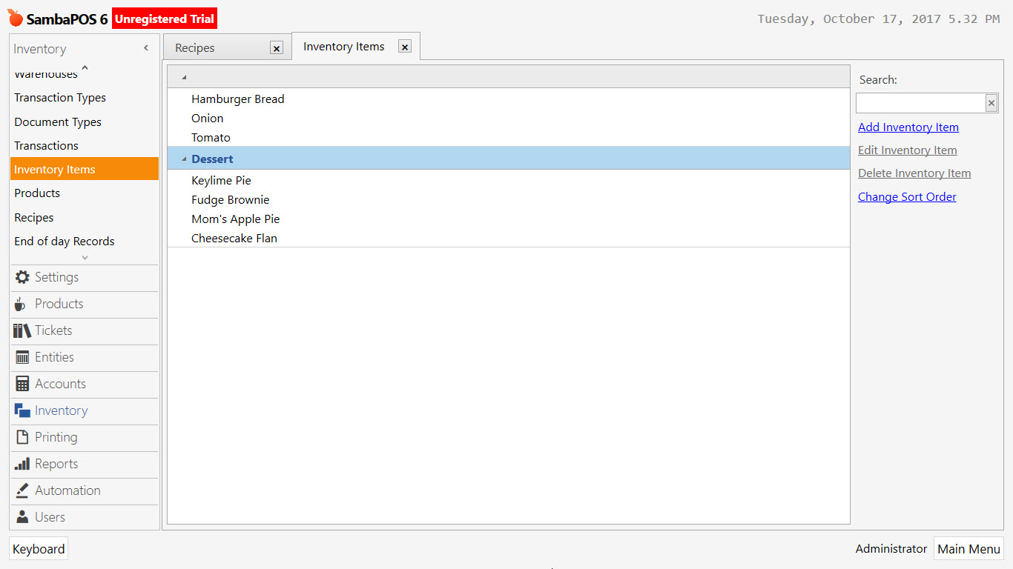Click inside the Search input field

click(x=920, y=102)
